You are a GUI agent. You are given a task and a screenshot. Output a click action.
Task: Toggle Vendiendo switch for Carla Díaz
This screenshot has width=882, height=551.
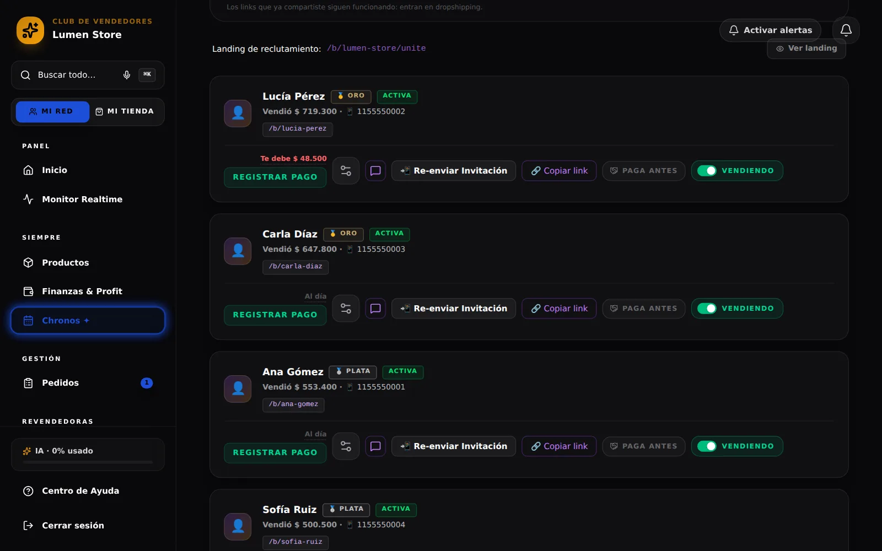click(707, 309)
